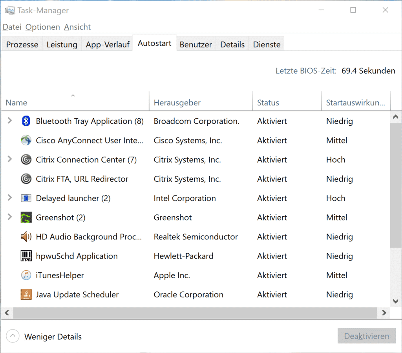Click the Oracle Corporation publisher cell

pyautogui.click(x=188, y=295)
